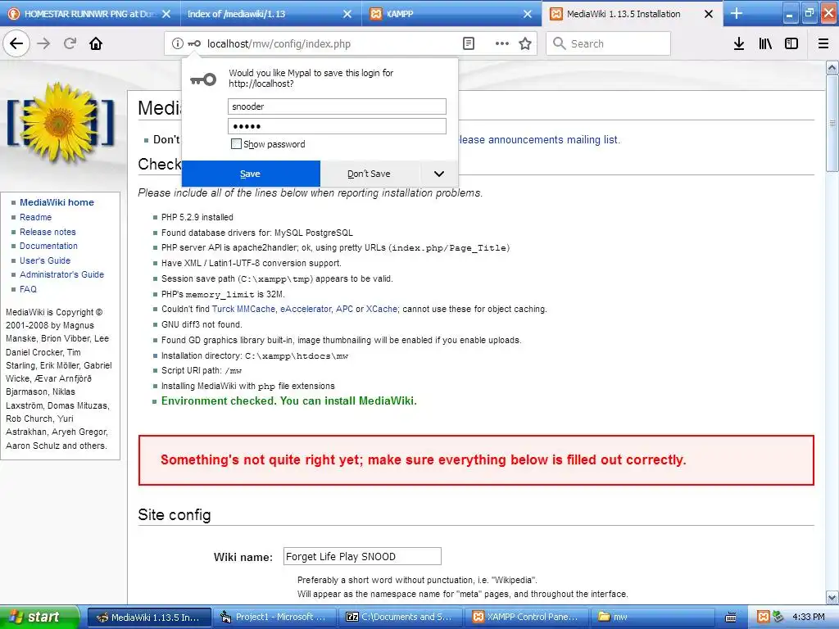The image size is (839, 629).
Task: Click the browser Search box
Action: tap(609, 44)
